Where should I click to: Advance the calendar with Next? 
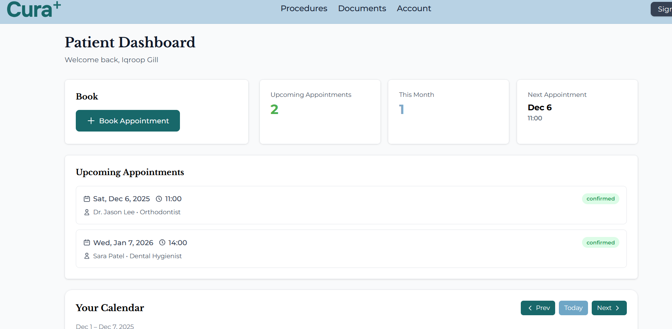point(609,308)
